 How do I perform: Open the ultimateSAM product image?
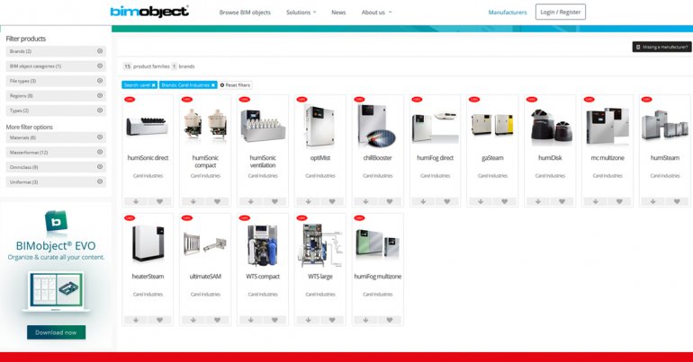pos(205,243)
